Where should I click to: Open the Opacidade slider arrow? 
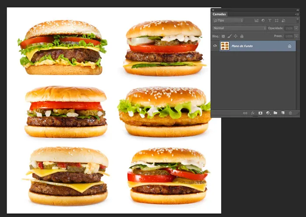[x=296, y=28]
